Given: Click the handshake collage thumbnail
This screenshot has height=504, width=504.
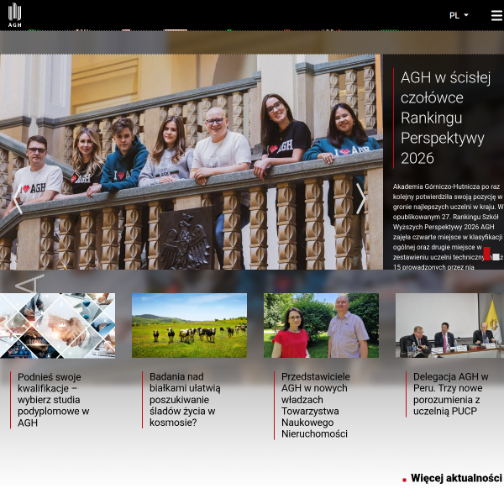Looking at the screenshot, I should coord(57,325).
